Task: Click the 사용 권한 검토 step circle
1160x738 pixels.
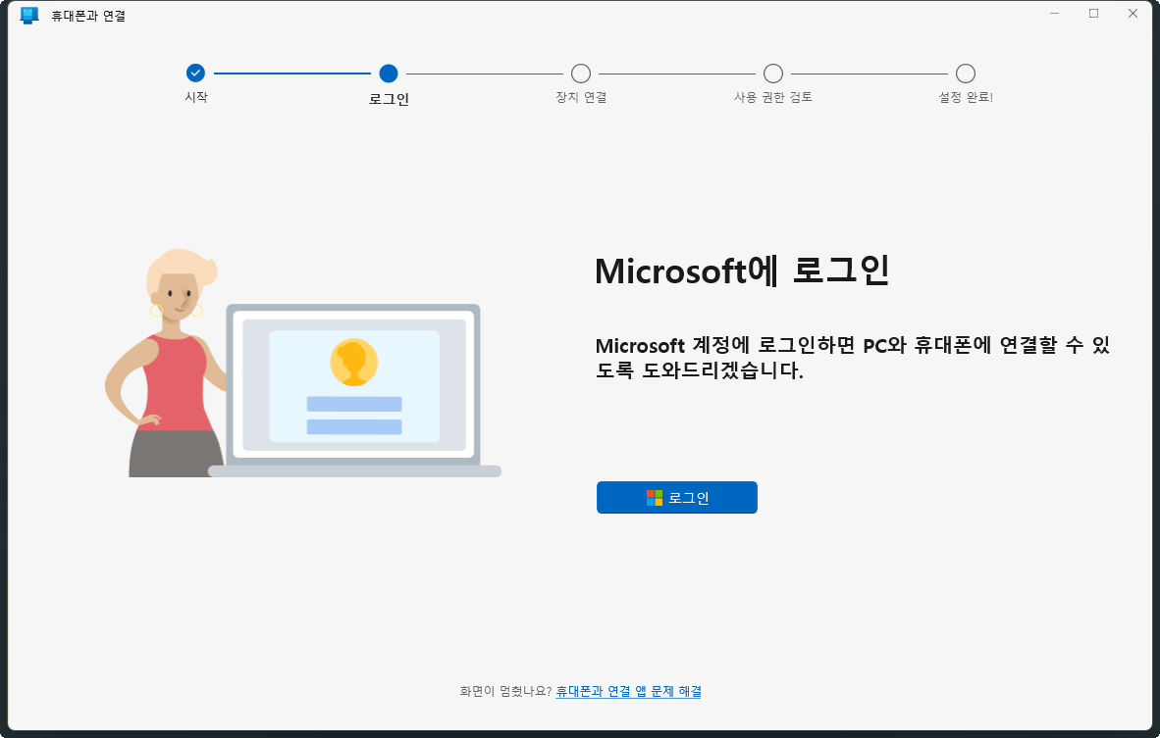Action: (773, 74)
